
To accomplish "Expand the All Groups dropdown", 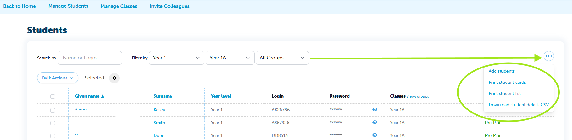I will coord(282,58).
